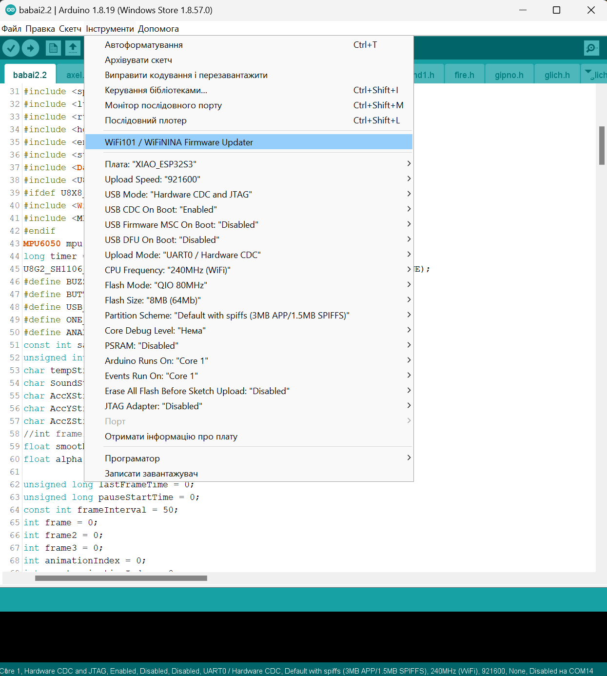Choose Виправити кодування і перезавантажити
The height and width of the screenshot is (676, 607).
click(249, 75)
